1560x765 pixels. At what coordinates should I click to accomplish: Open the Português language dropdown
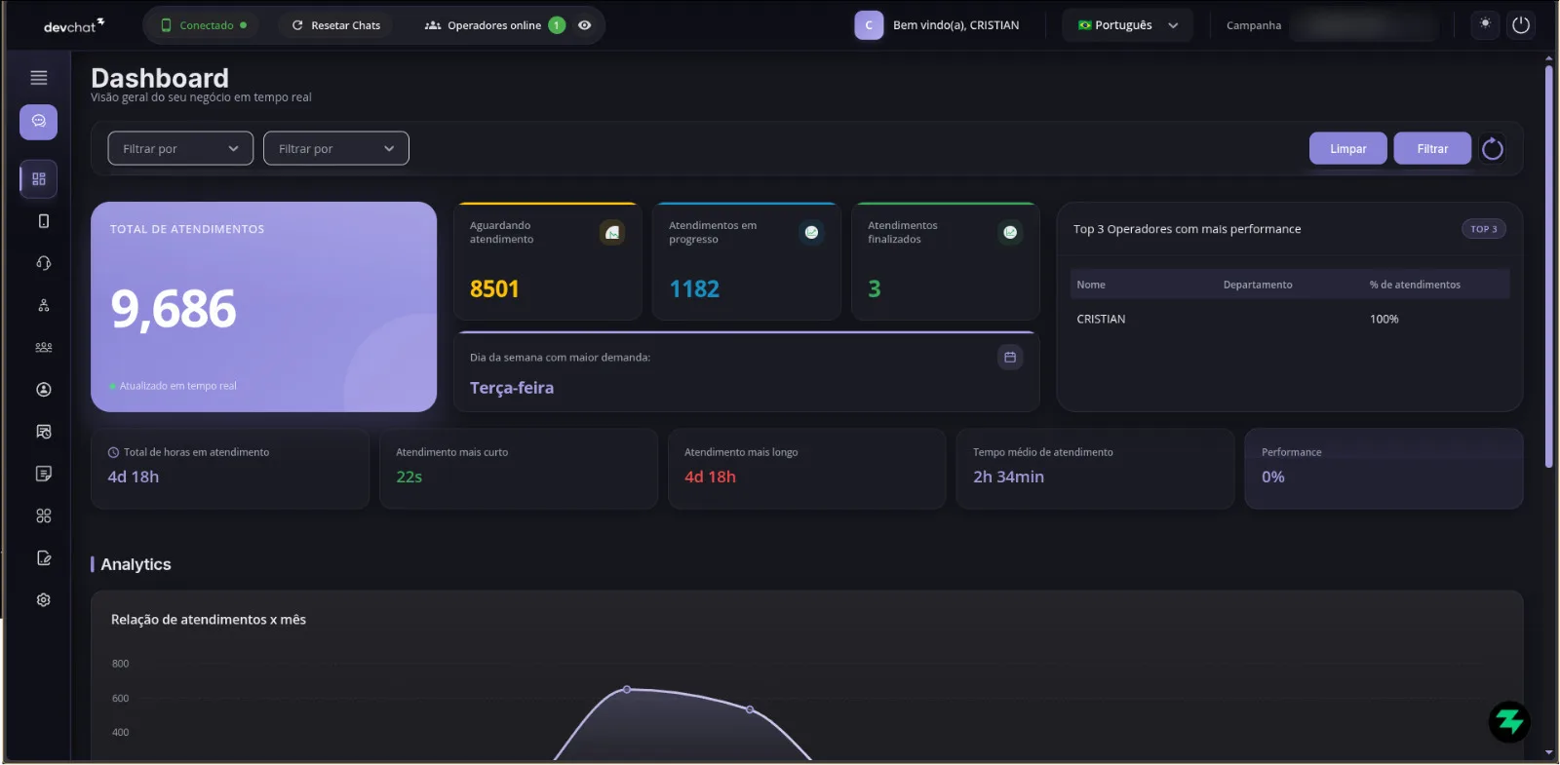coord(1128,25)
